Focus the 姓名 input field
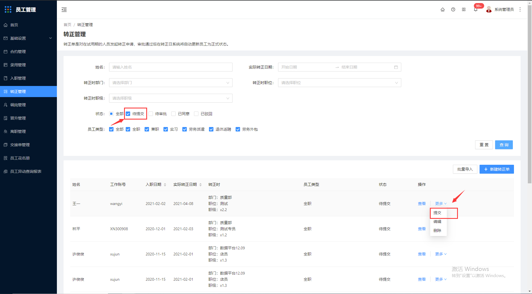Viewport: 532px width, 294px height. click(x=171, y=67)
